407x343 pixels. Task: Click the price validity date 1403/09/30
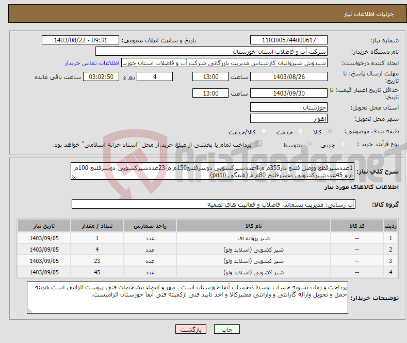tap(289, 93)
